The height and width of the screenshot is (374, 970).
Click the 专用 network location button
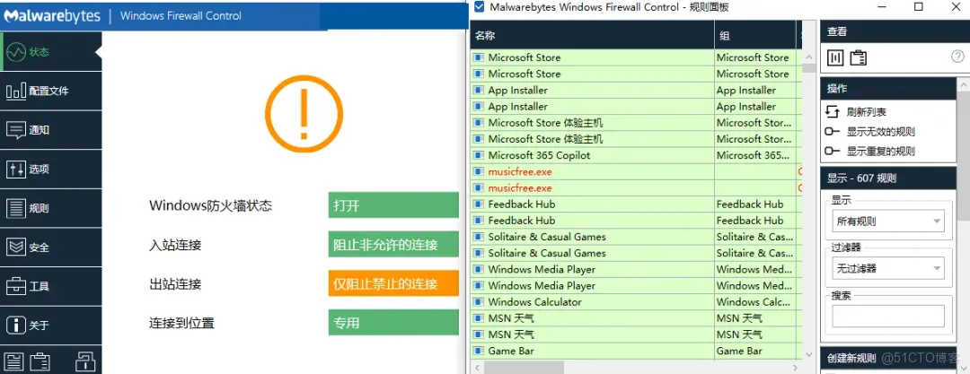[x=393, y=323]
